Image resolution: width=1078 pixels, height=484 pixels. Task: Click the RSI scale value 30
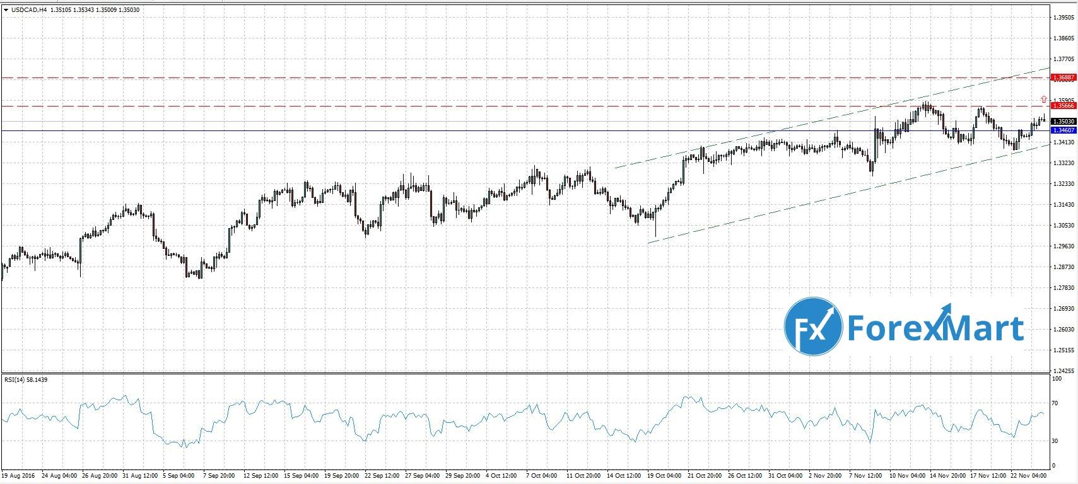click(x=1056, y=441)
